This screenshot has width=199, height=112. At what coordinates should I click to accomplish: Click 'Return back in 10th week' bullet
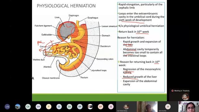pyautogui.click(x=134, y=32)
